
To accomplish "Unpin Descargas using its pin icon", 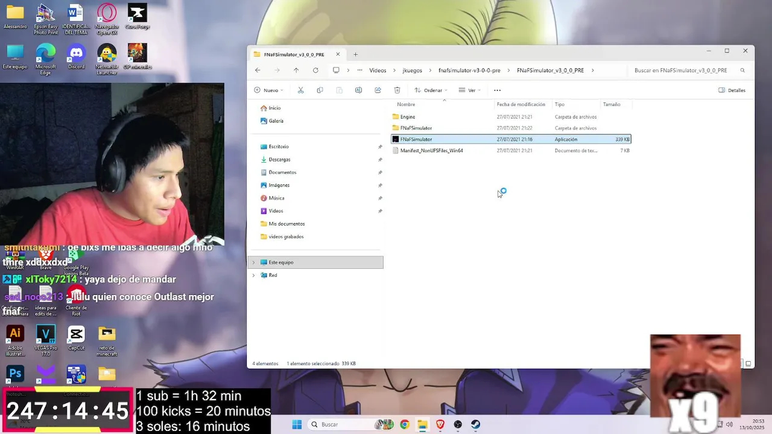I will (x=380, y=160).
